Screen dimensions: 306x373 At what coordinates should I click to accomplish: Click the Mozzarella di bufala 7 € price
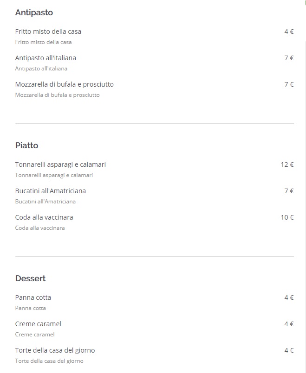point(289,84)
